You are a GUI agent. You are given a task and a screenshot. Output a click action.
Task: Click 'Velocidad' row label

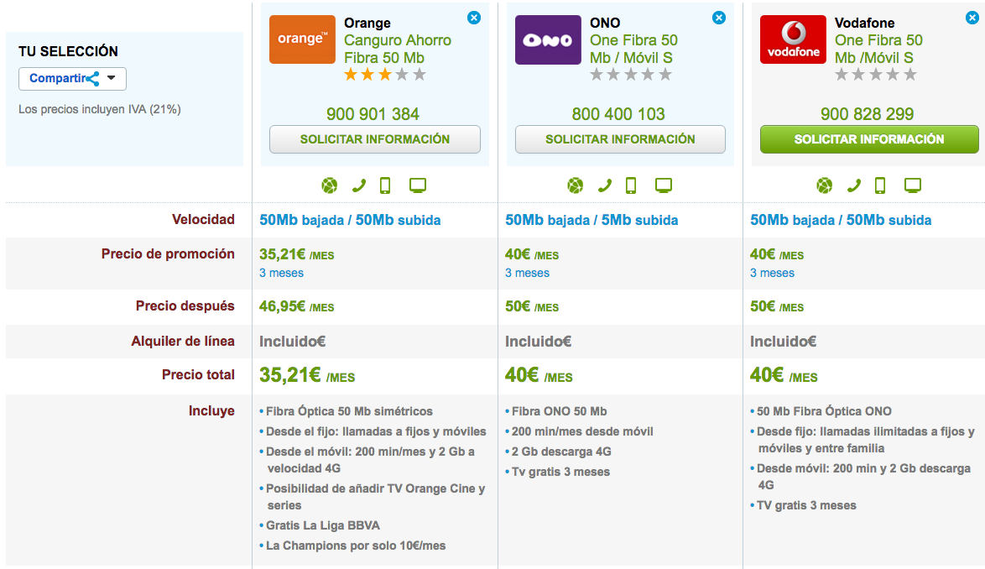(204, 219)
